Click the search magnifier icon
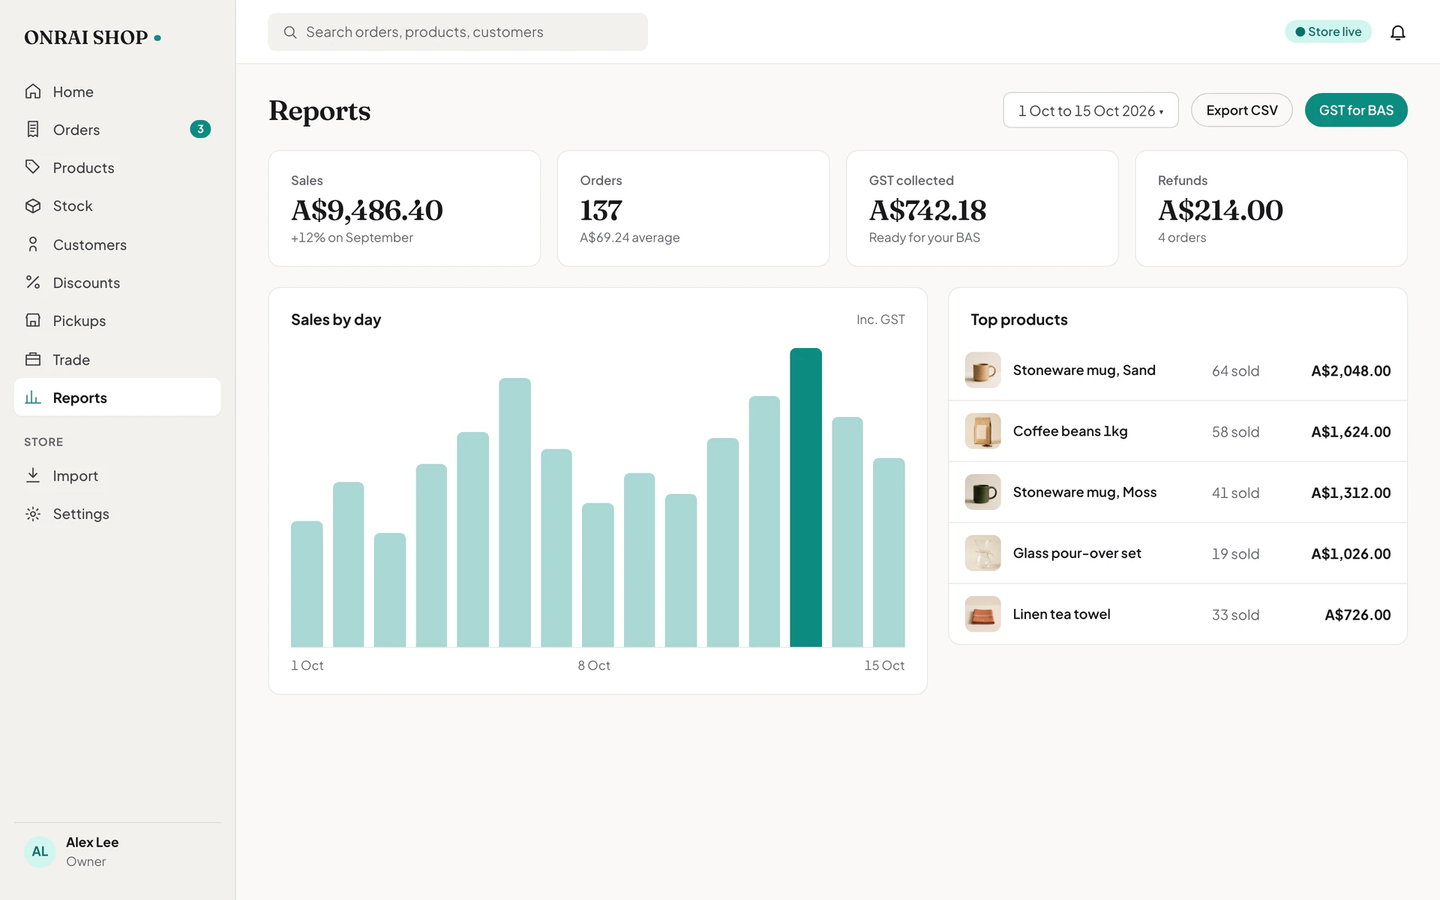Screen dimensions: 1440x900 click(289, 32)
